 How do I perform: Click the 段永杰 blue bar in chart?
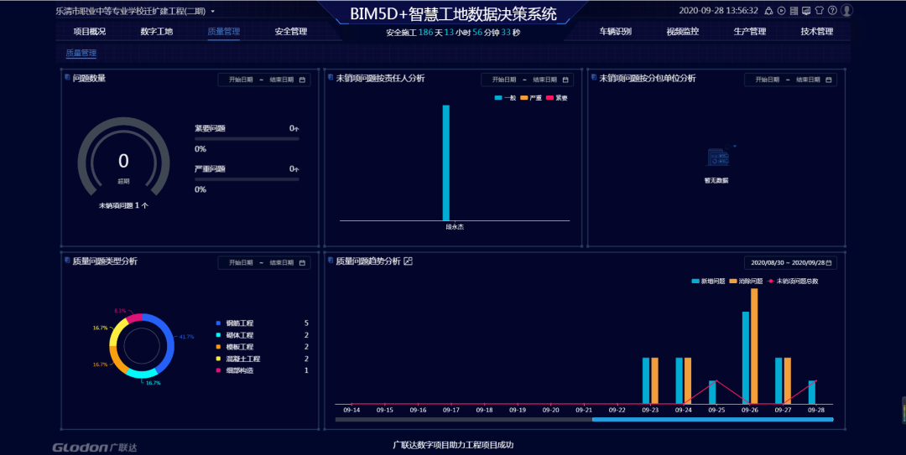pos(446,163)
